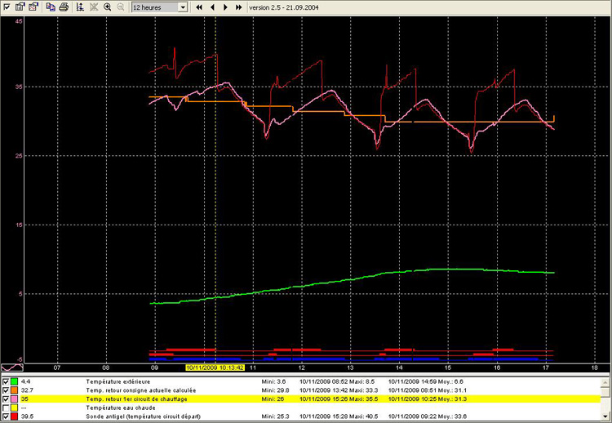Toggle the checkmark box at toolbar start

7,7
